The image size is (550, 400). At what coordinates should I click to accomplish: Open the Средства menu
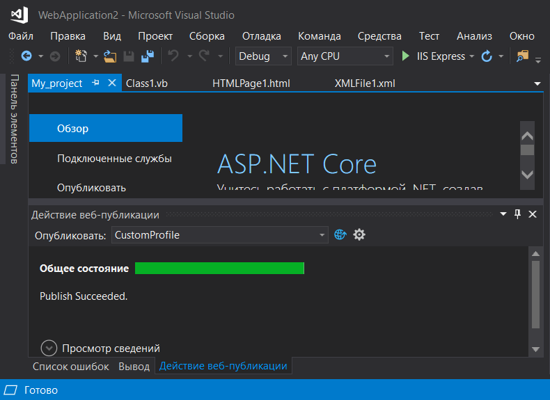tap(379, 36)
